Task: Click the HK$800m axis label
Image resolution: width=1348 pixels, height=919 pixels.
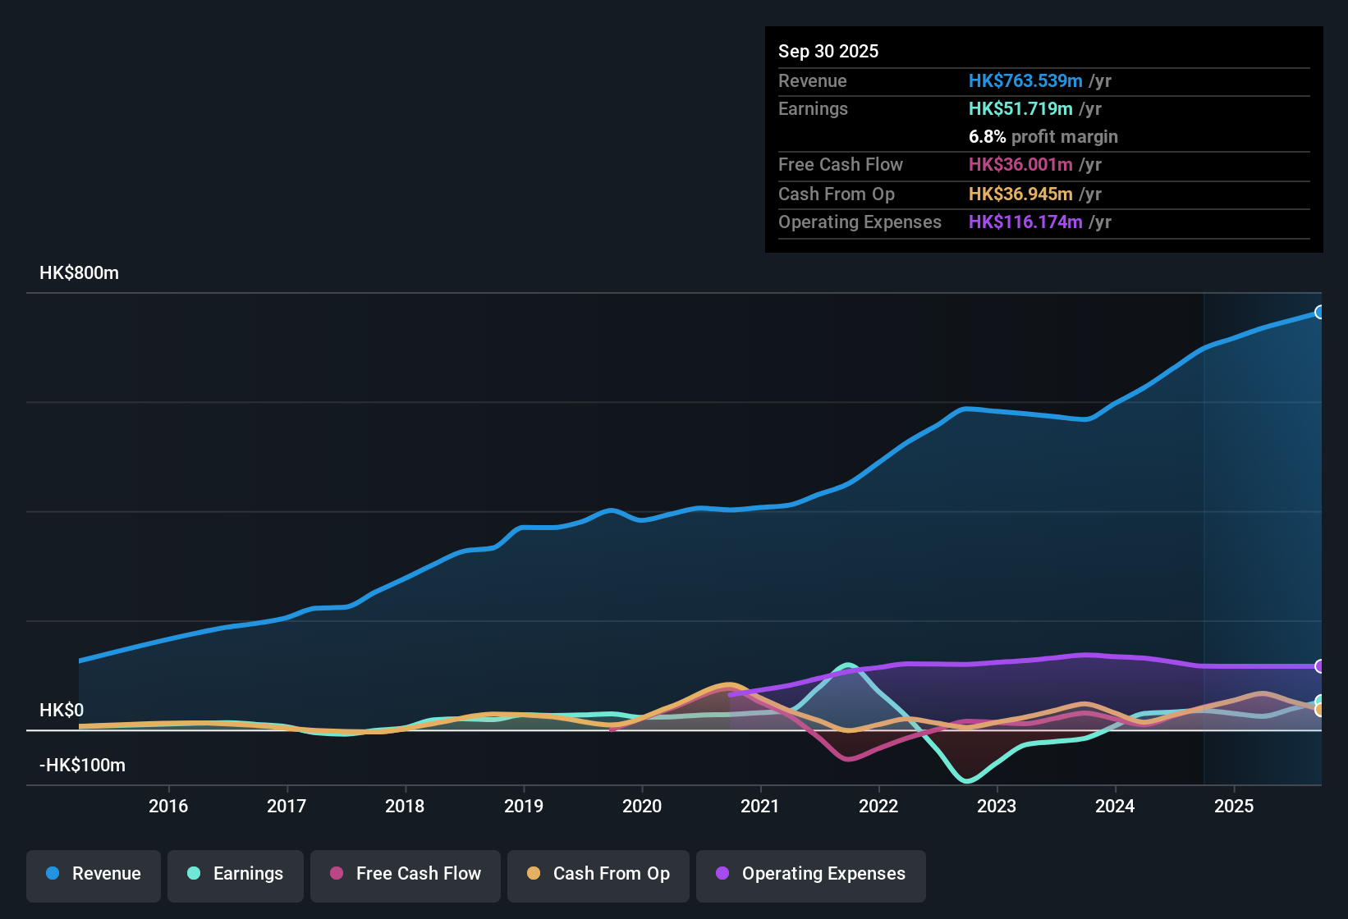Action: point(79,272)
